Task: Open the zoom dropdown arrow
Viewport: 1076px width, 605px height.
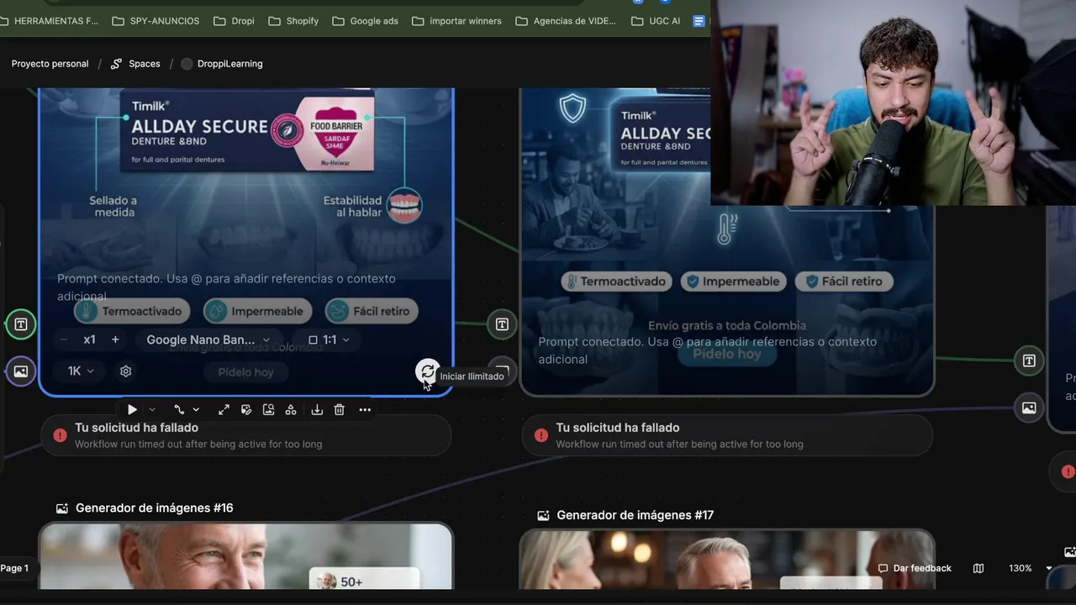Action: click(x=1048, y=568)
